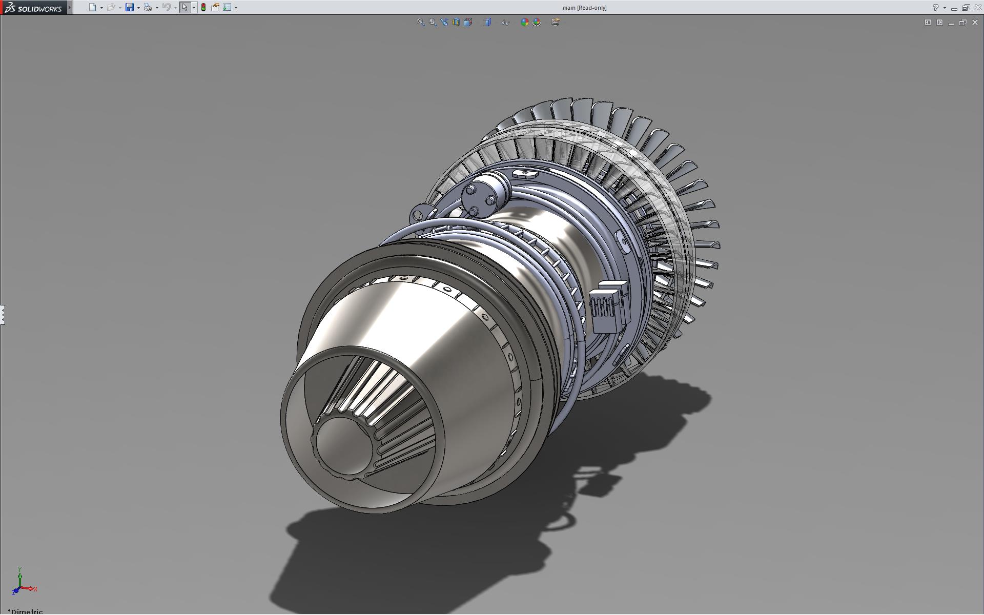984x615 pixels.
Task: Open the Apply Scene icon
Action: click(x=537, y=22)
